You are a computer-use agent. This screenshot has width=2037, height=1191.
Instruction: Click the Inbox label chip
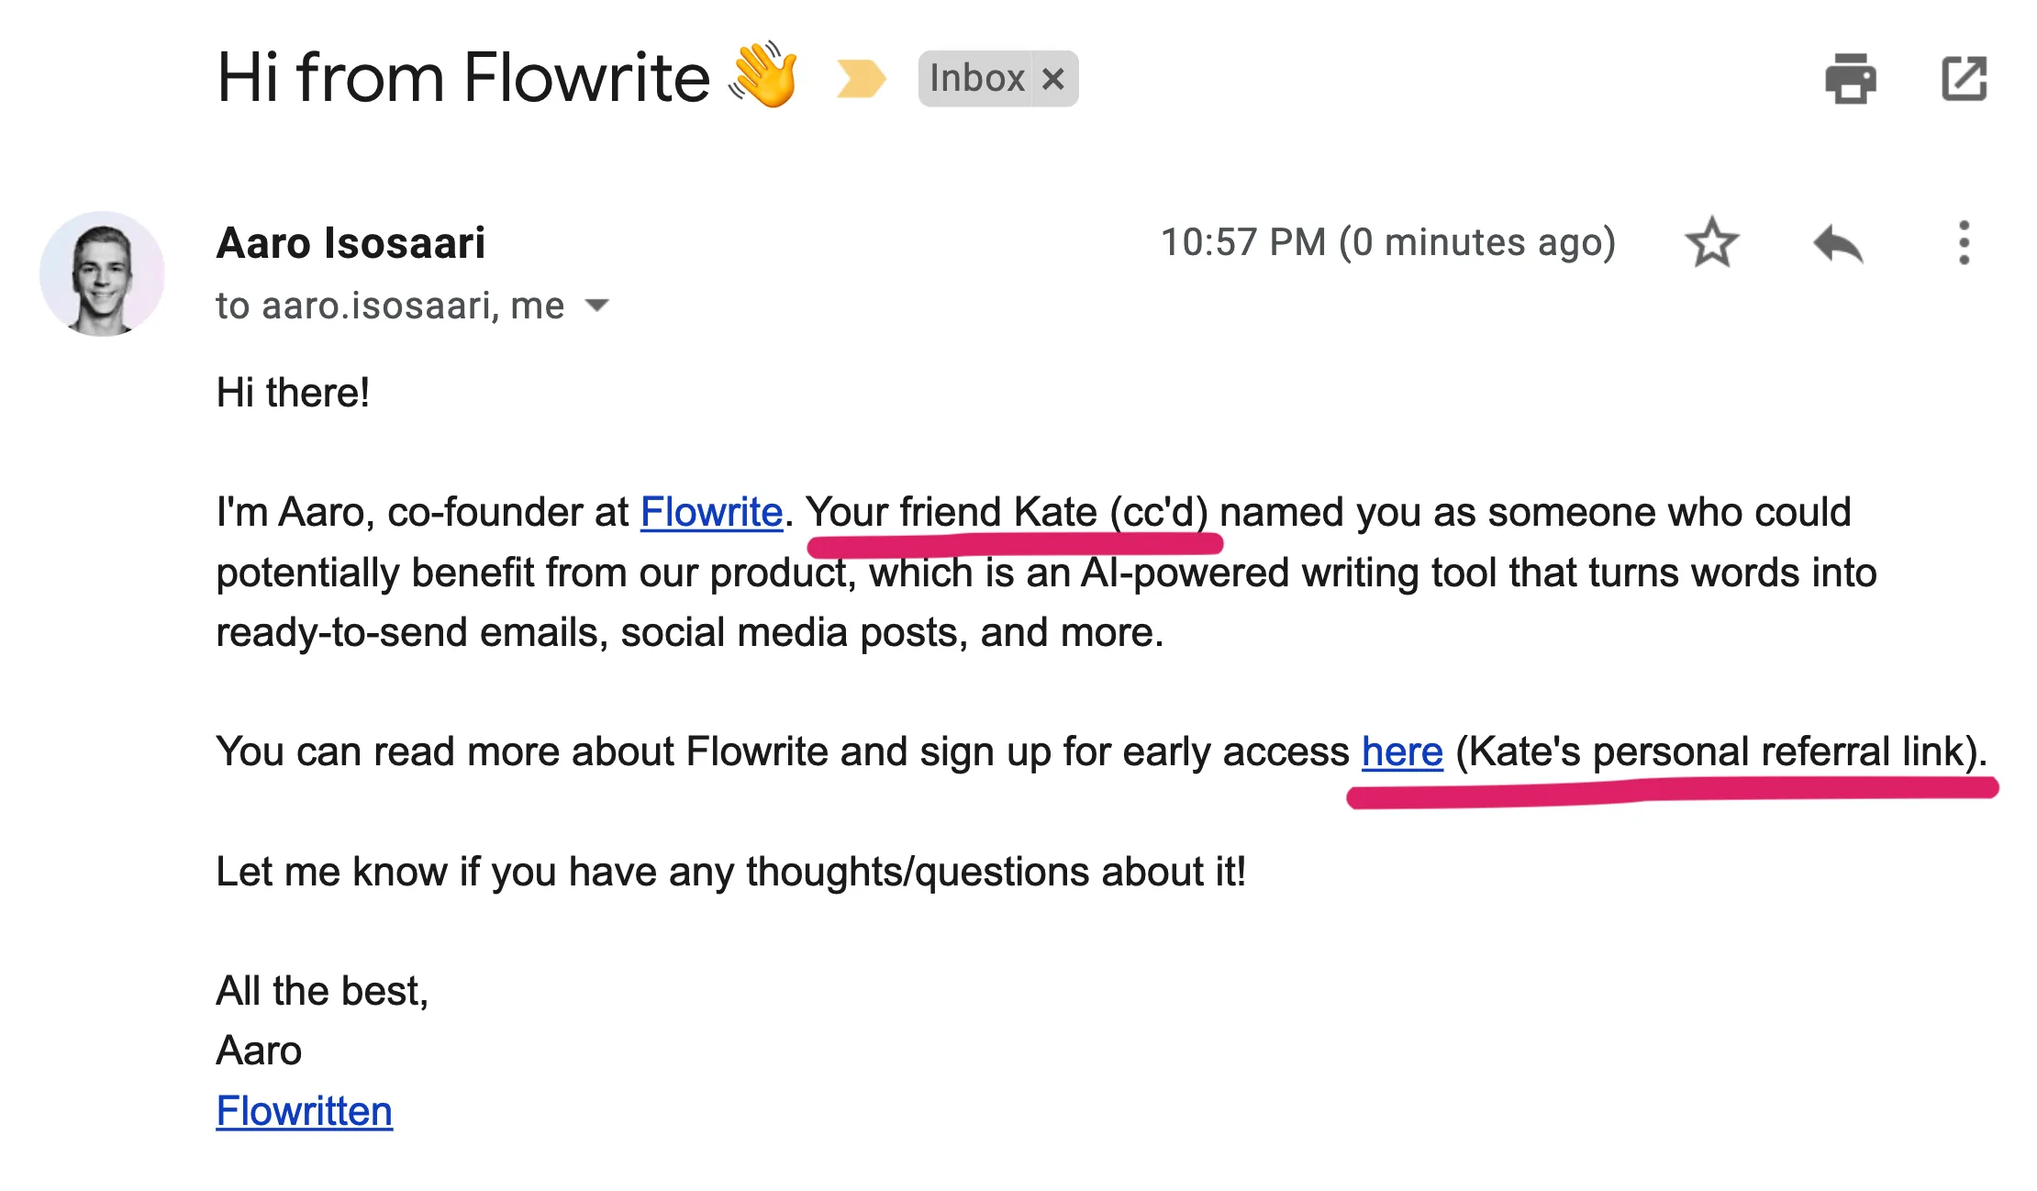click(975, 78)
